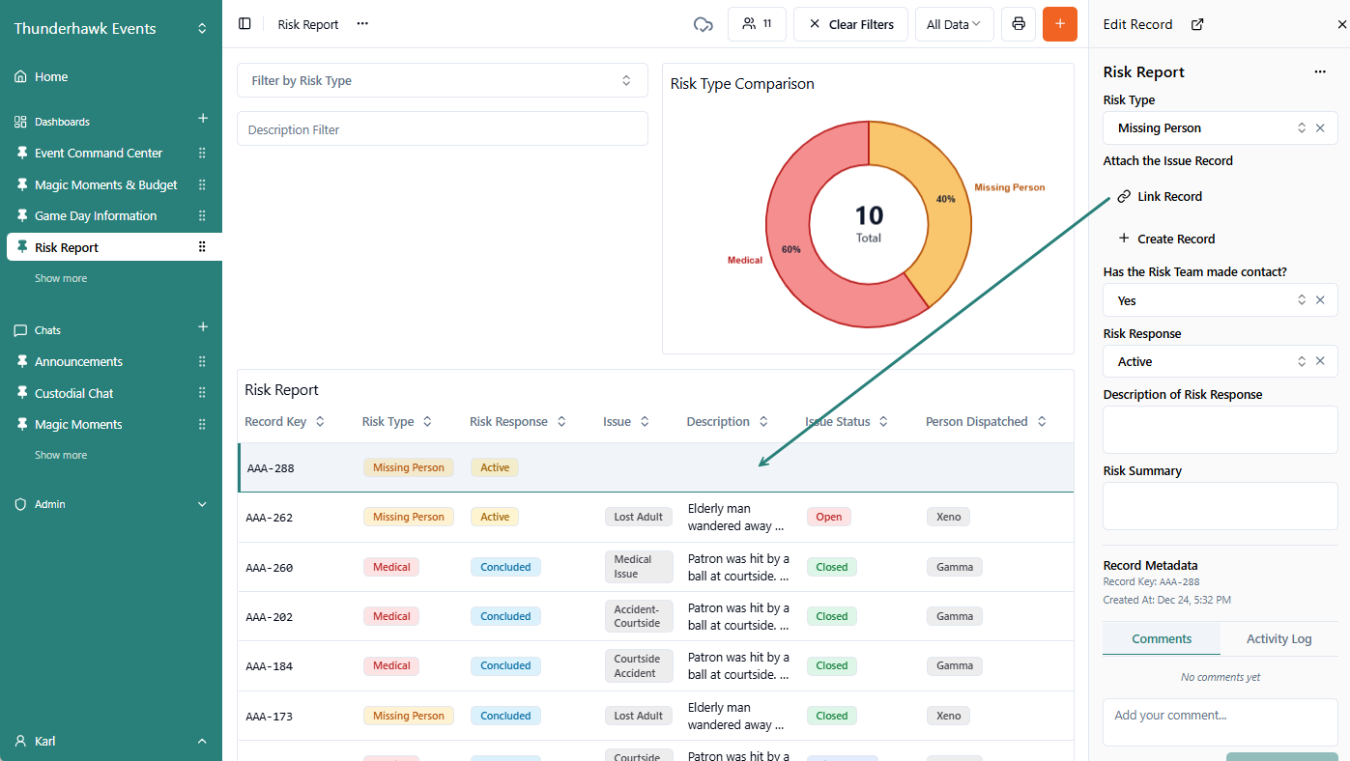
Task: Open record in new window icon
Action: pyautogui.click(x=1197, y=25)
